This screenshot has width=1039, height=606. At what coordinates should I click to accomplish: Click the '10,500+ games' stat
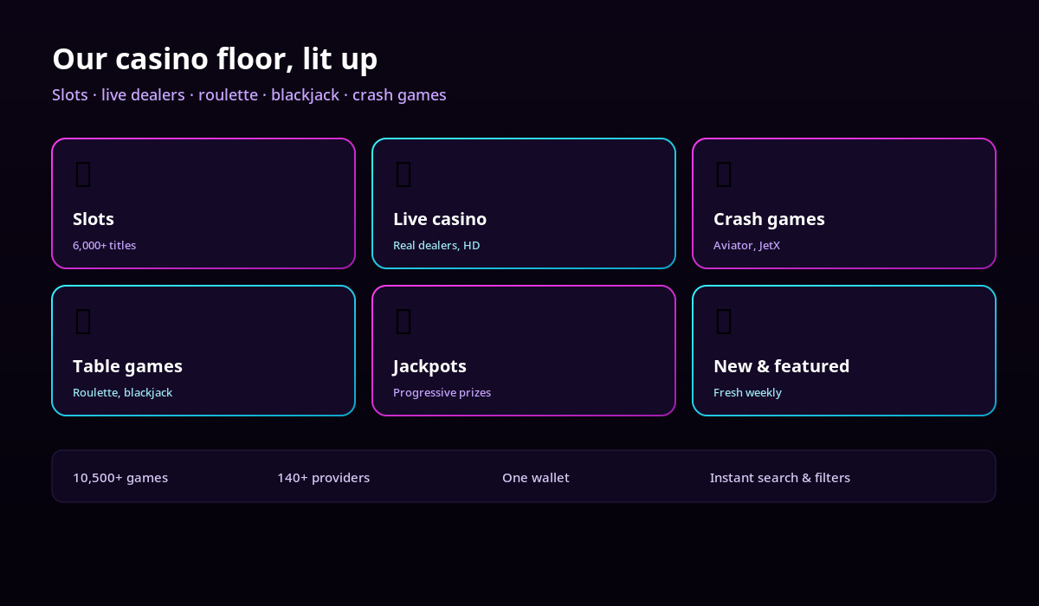click(x=120, y=478)
